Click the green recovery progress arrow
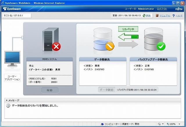This screenshot has width=186, height=127. tap(128, 37)
